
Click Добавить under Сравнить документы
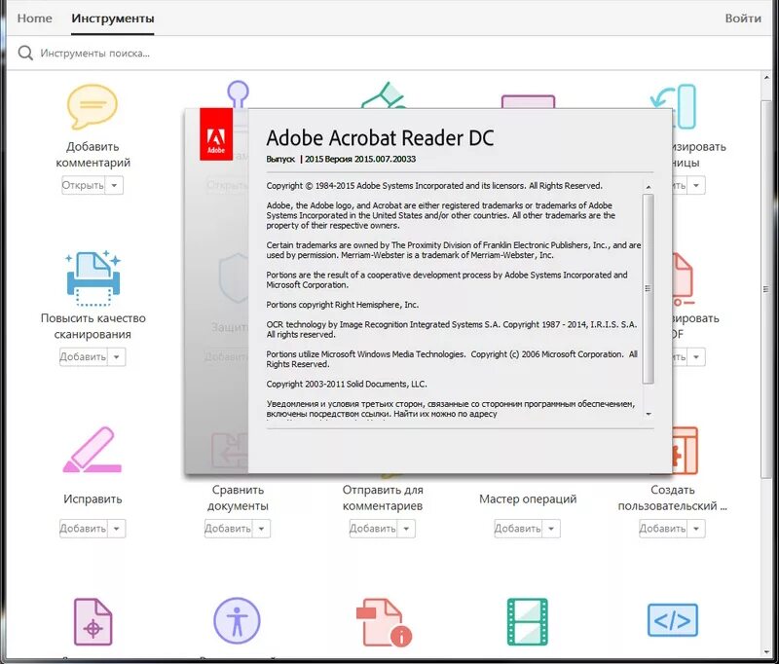pyautogui.click(x=228, y=529)
